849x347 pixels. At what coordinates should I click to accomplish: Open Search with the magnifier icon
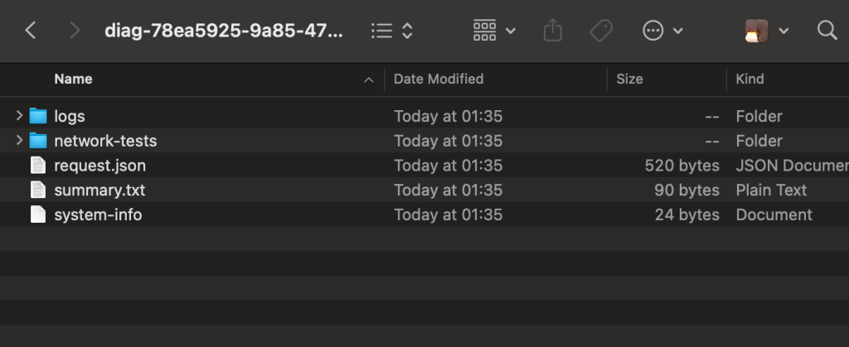coord(827,31)
